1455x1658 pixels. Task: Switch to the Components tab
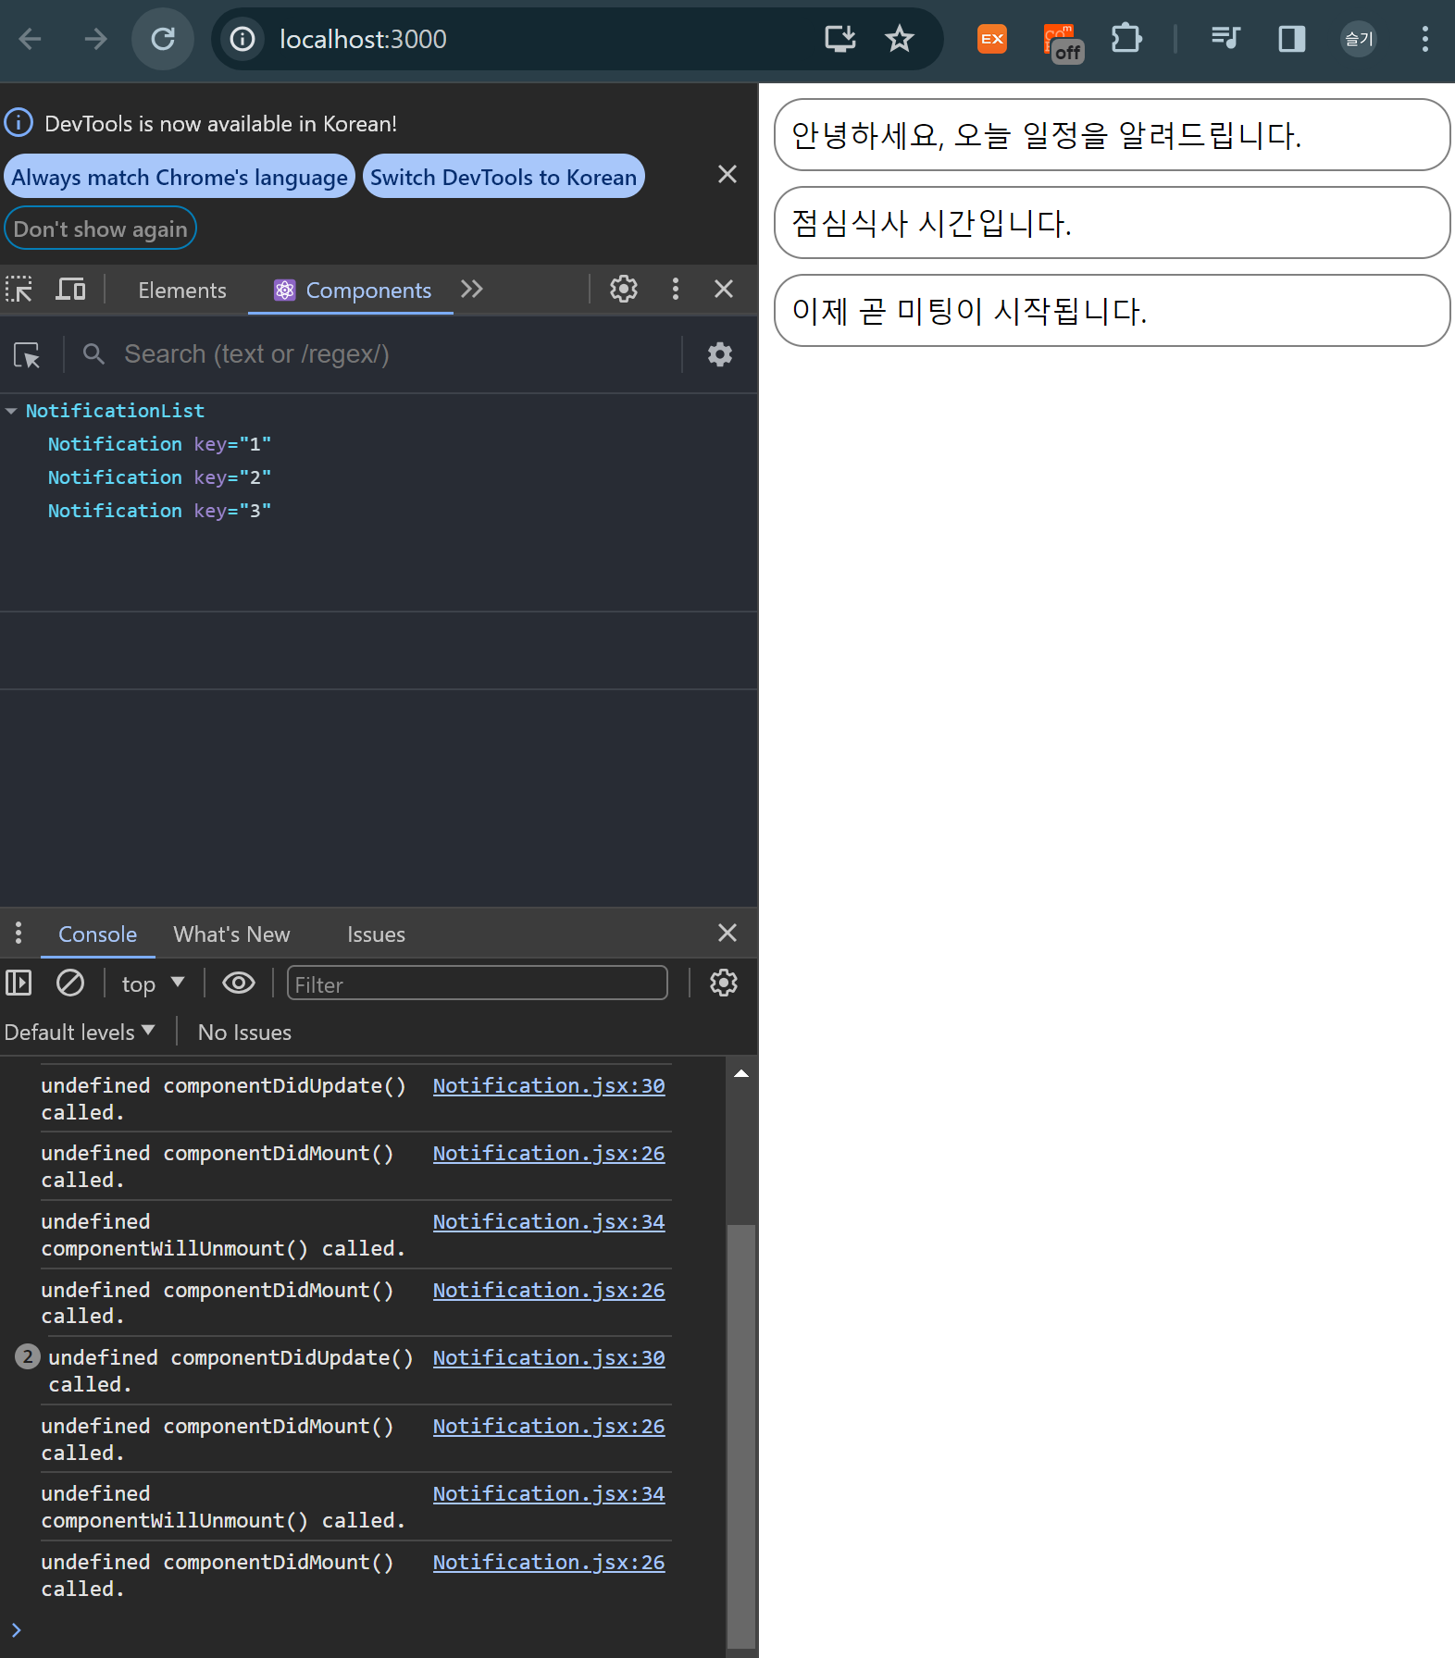[x=352, y=291]
